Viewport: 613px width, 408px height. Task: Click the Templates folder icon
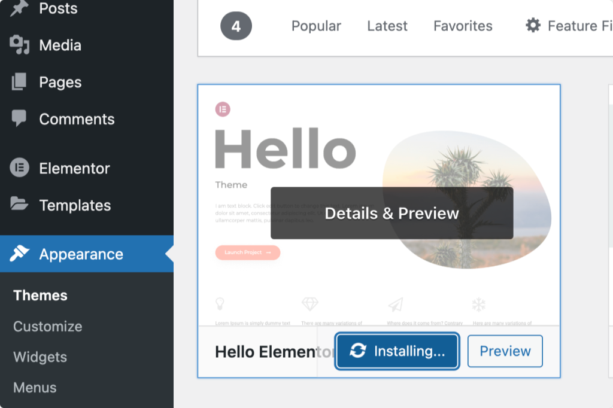19,204
